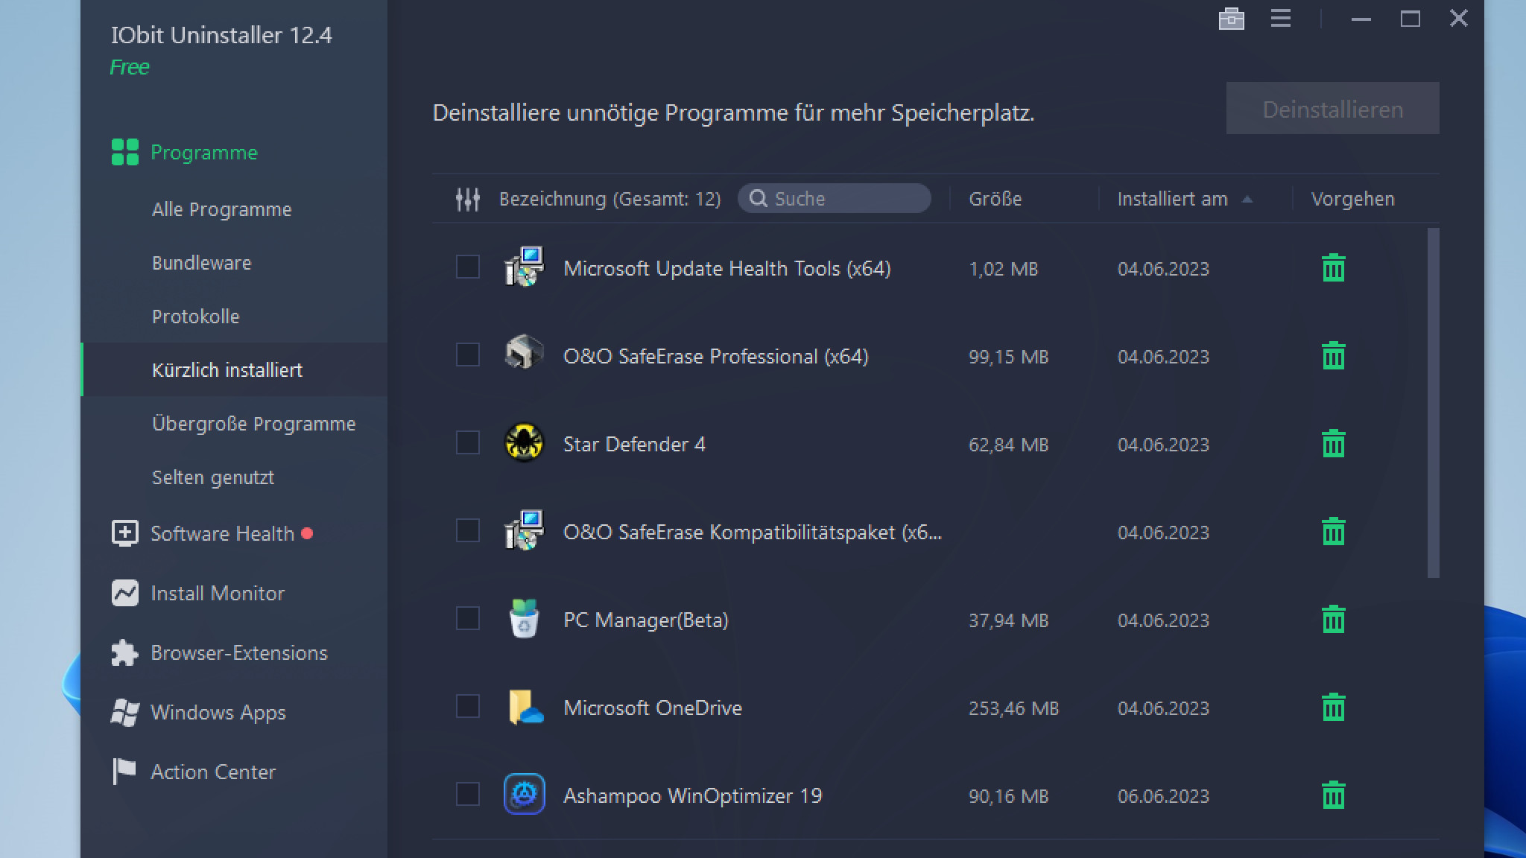This screenshot has height=858, width=1526.
Task: Click the trash icon for PC Manager(Beta)
Action: click(1333, 620)
